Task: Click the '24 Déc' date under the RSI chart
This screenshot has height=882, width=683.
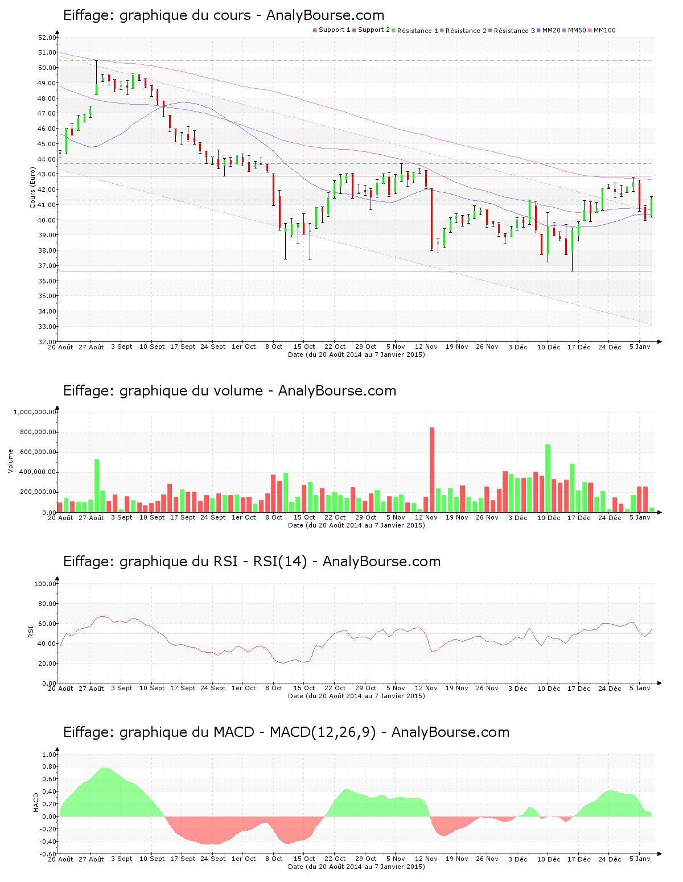Action: (x=610, y=688)
